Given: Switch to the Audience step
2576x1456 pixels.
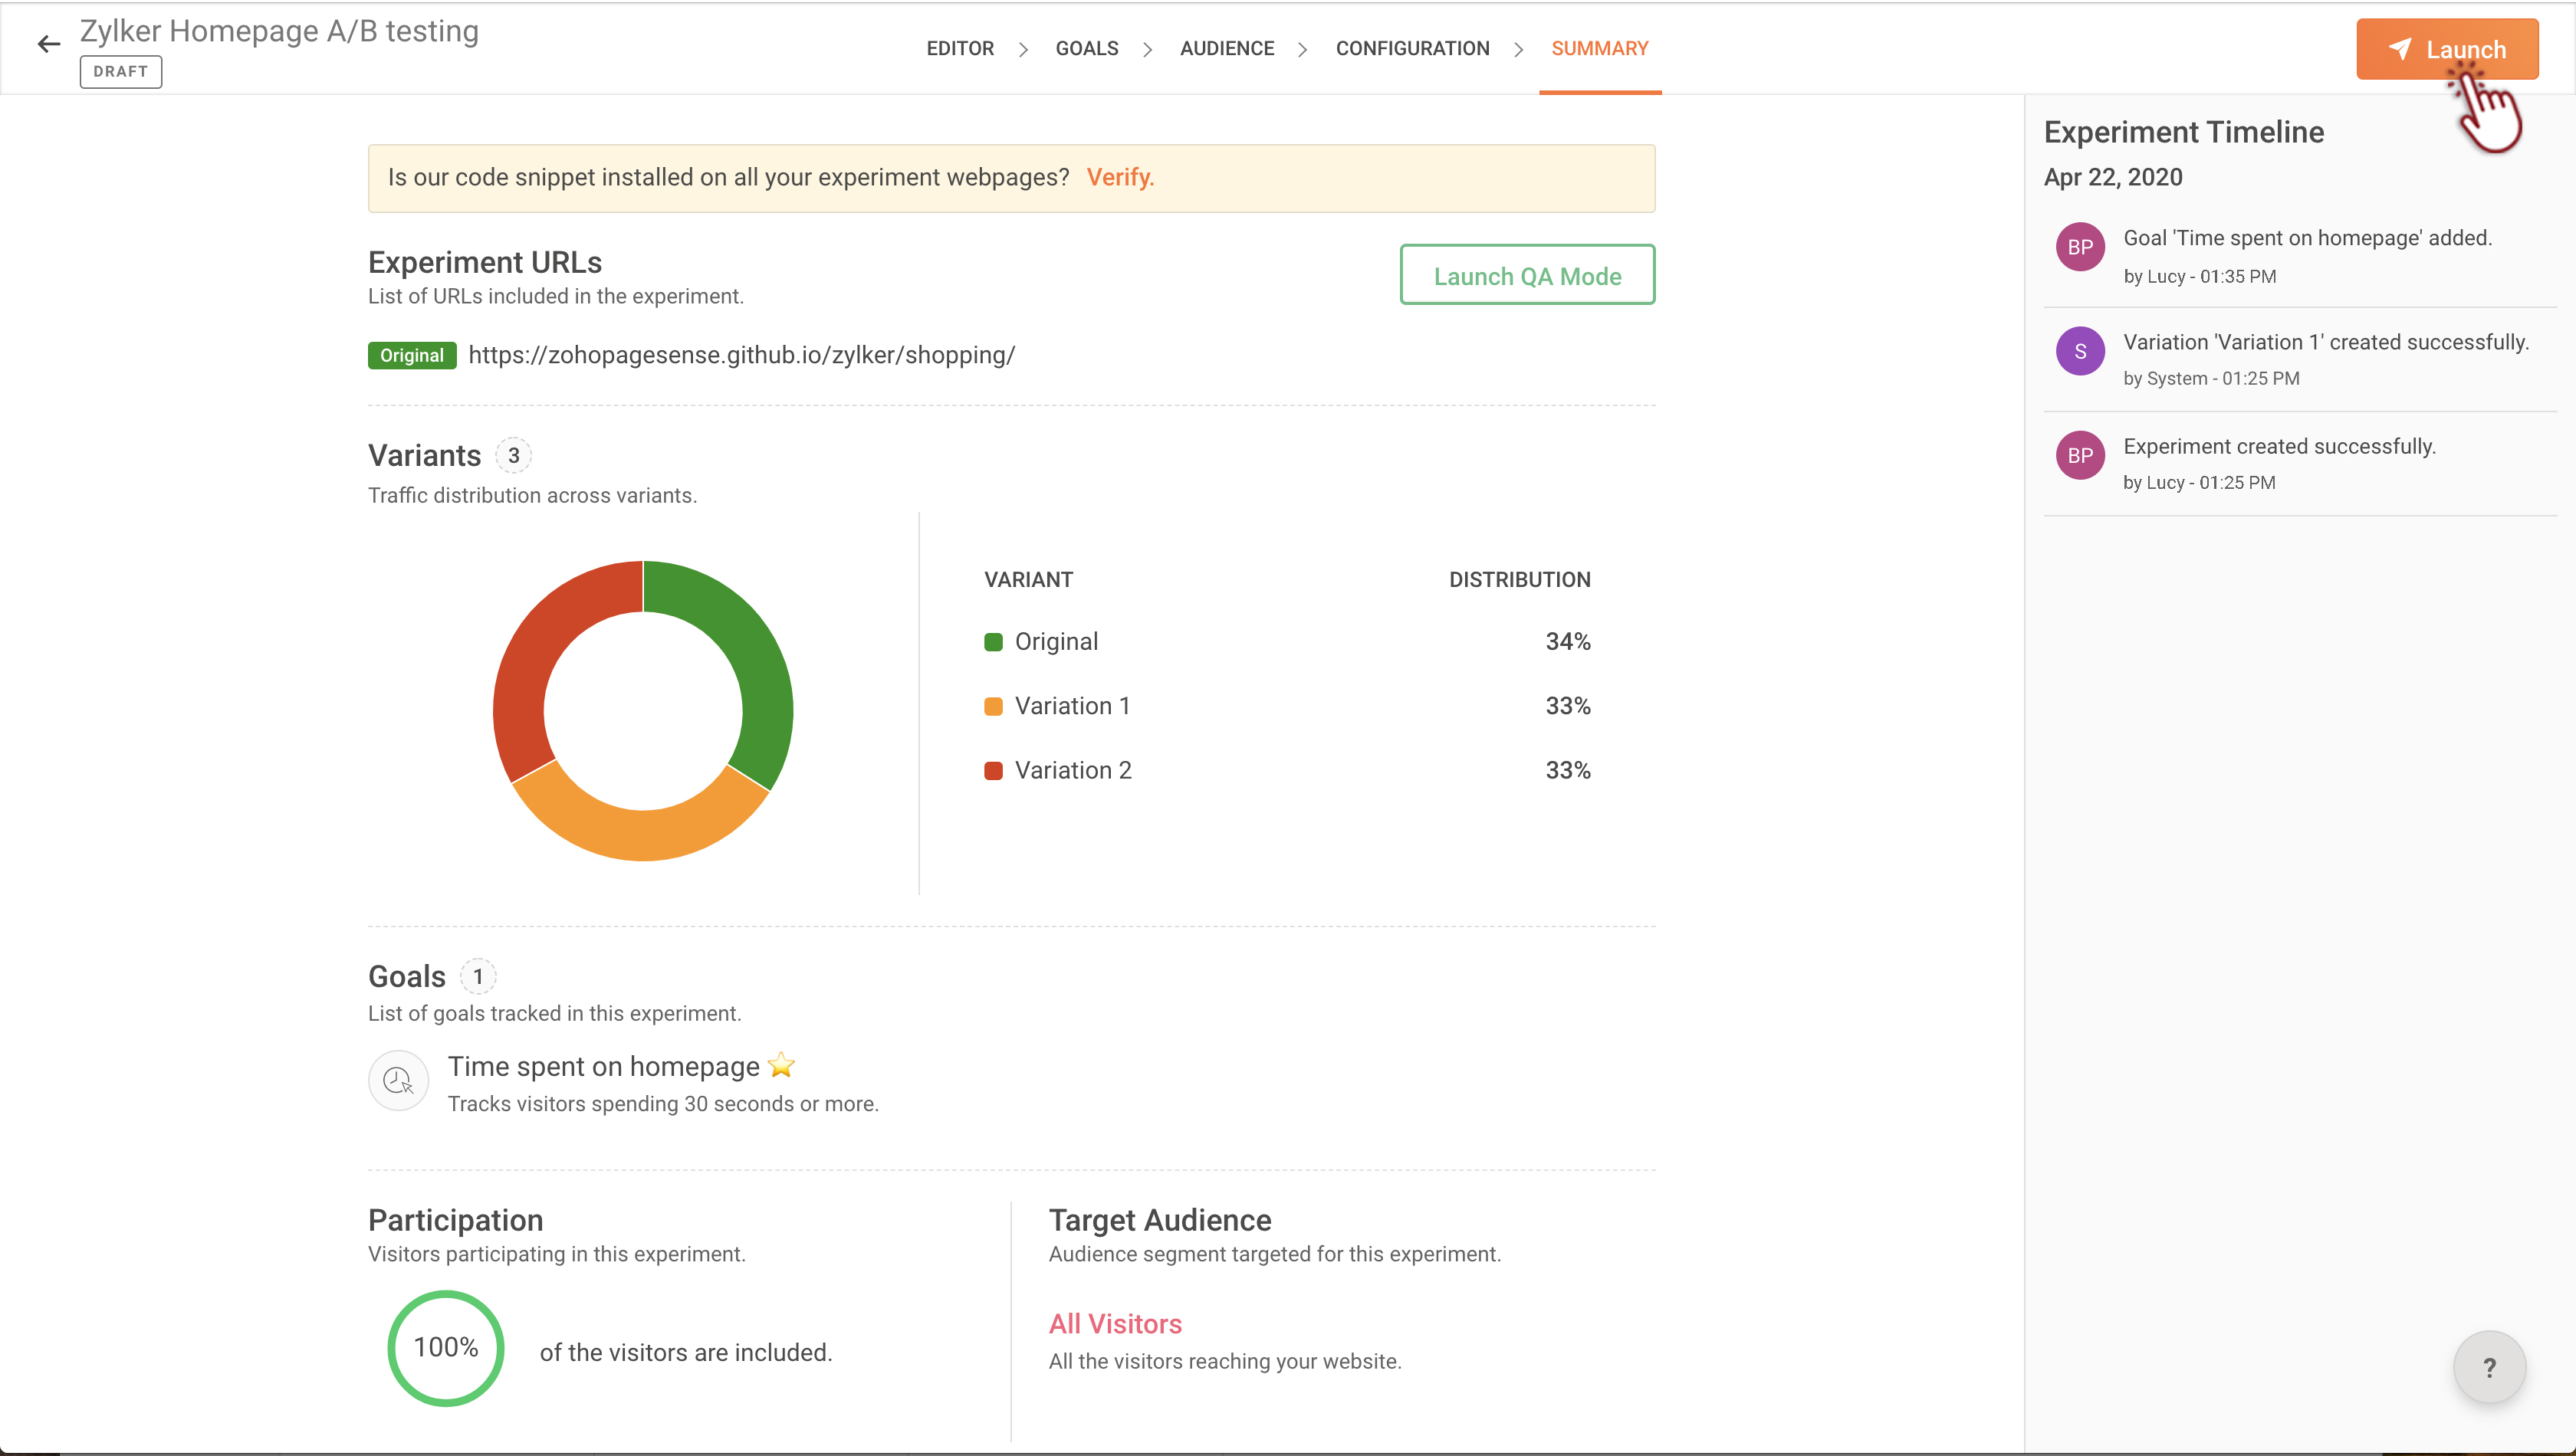Looking at the screenshot, I should [1227, 48].
